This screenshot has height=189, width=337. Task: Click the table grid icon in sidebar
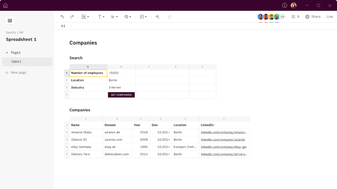tap(10, 21)
